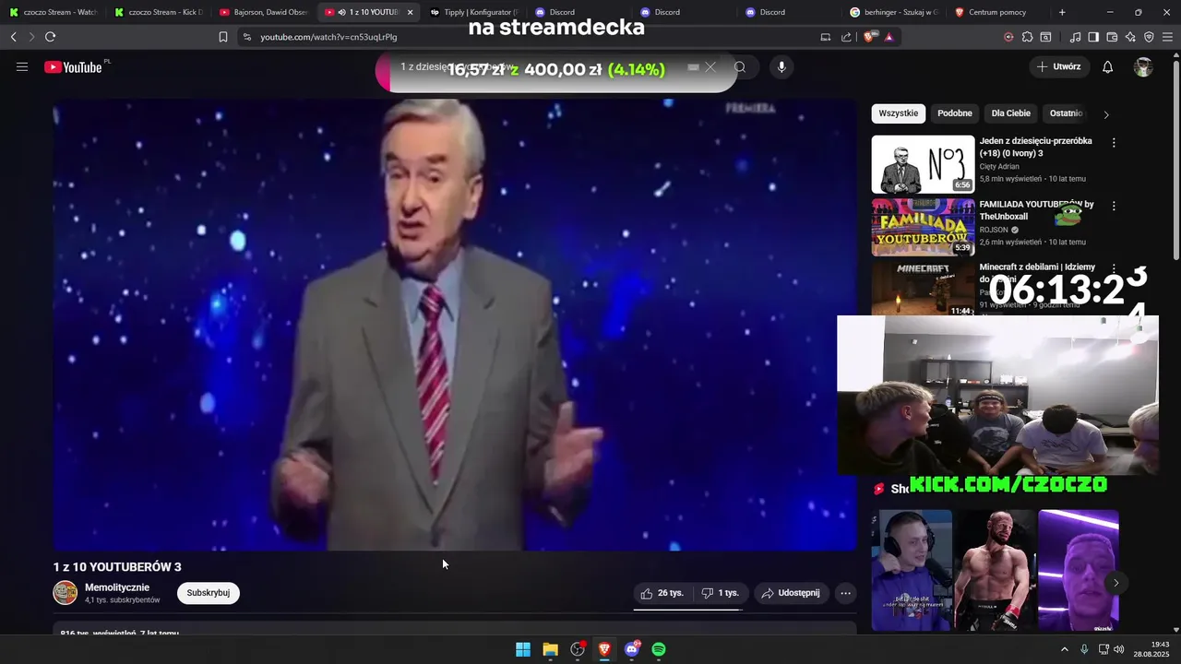This screenshot has height=664, width=1181.
Task: Open more actions three-dot button under video
Action: click(845, 593)
